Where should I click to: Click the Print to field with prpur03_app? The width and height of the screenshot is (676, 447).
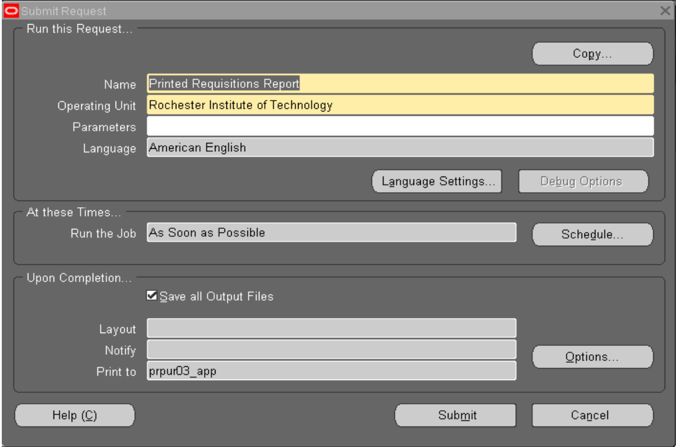pyautogui.click(x=331, y=371)
